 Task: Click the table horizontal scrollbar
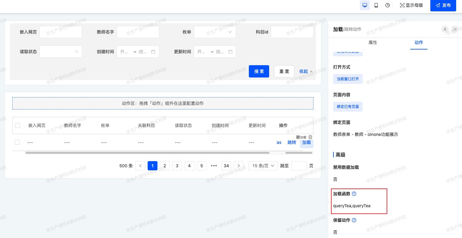(148, 153)
